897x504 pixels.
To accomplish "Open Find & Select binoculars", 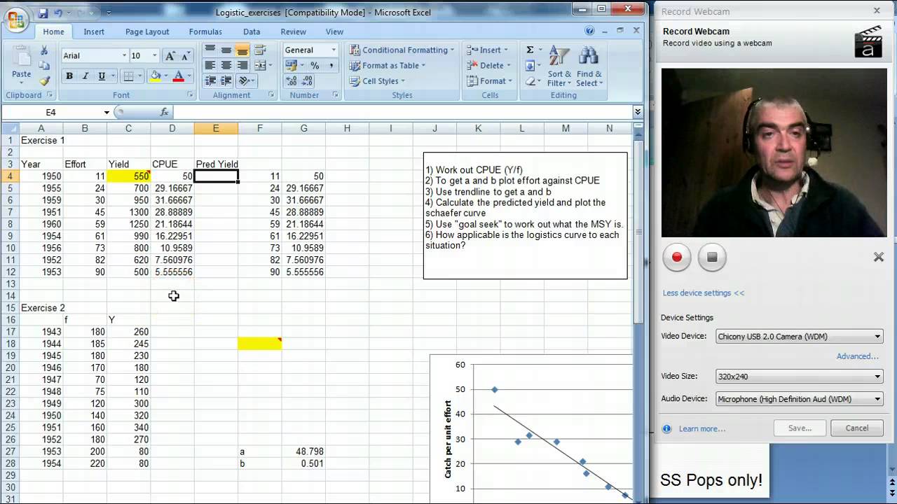I will [589, 66].
